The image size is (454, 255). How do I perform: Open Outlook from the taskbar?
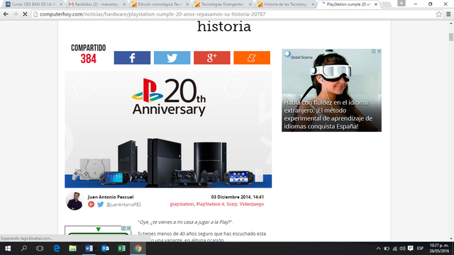[x=106, y=249]
